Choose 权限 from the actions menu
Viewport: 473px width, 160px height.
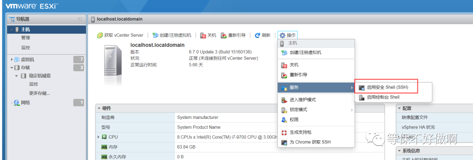click(x=316, y=120)
